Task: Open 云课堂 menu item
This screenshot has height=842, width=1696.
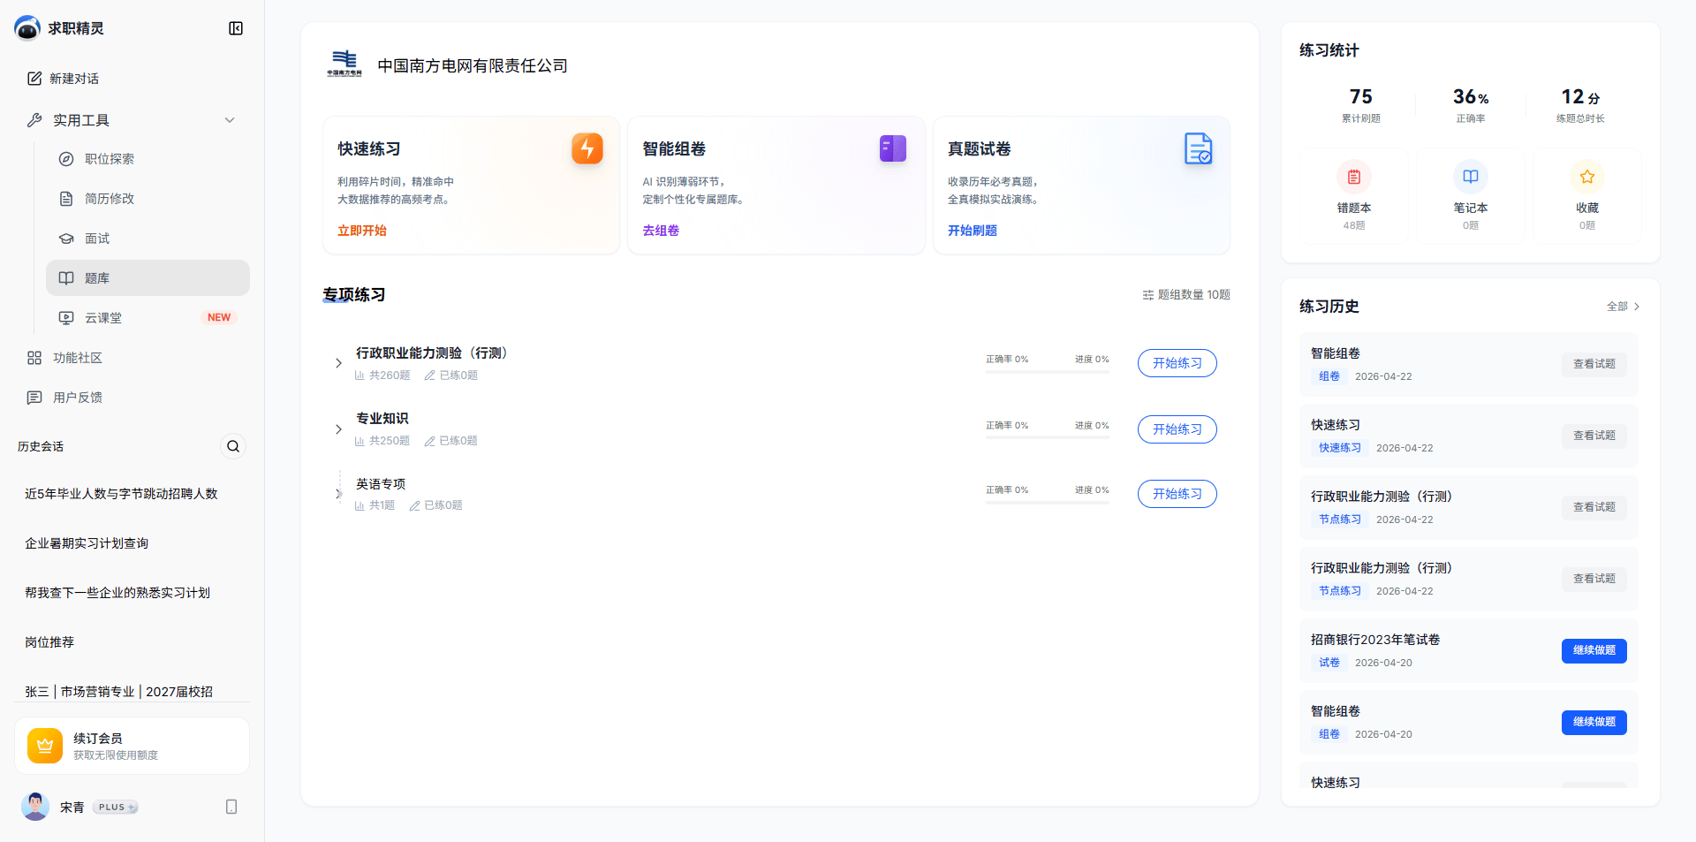Action: pos(148,318)
